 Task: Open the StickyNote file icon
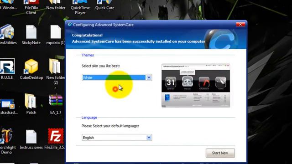point(31,35)
